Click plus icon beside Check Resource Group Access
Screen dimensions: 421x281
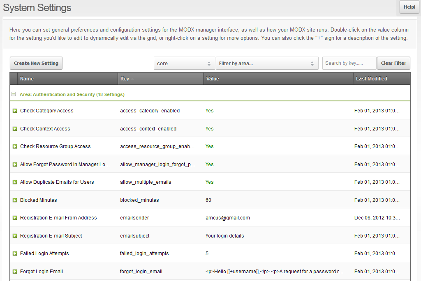click(15, 146)
